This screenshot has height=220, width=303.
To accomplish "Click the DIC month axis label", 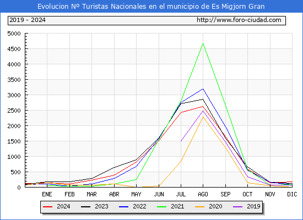I will pos(292,194).
